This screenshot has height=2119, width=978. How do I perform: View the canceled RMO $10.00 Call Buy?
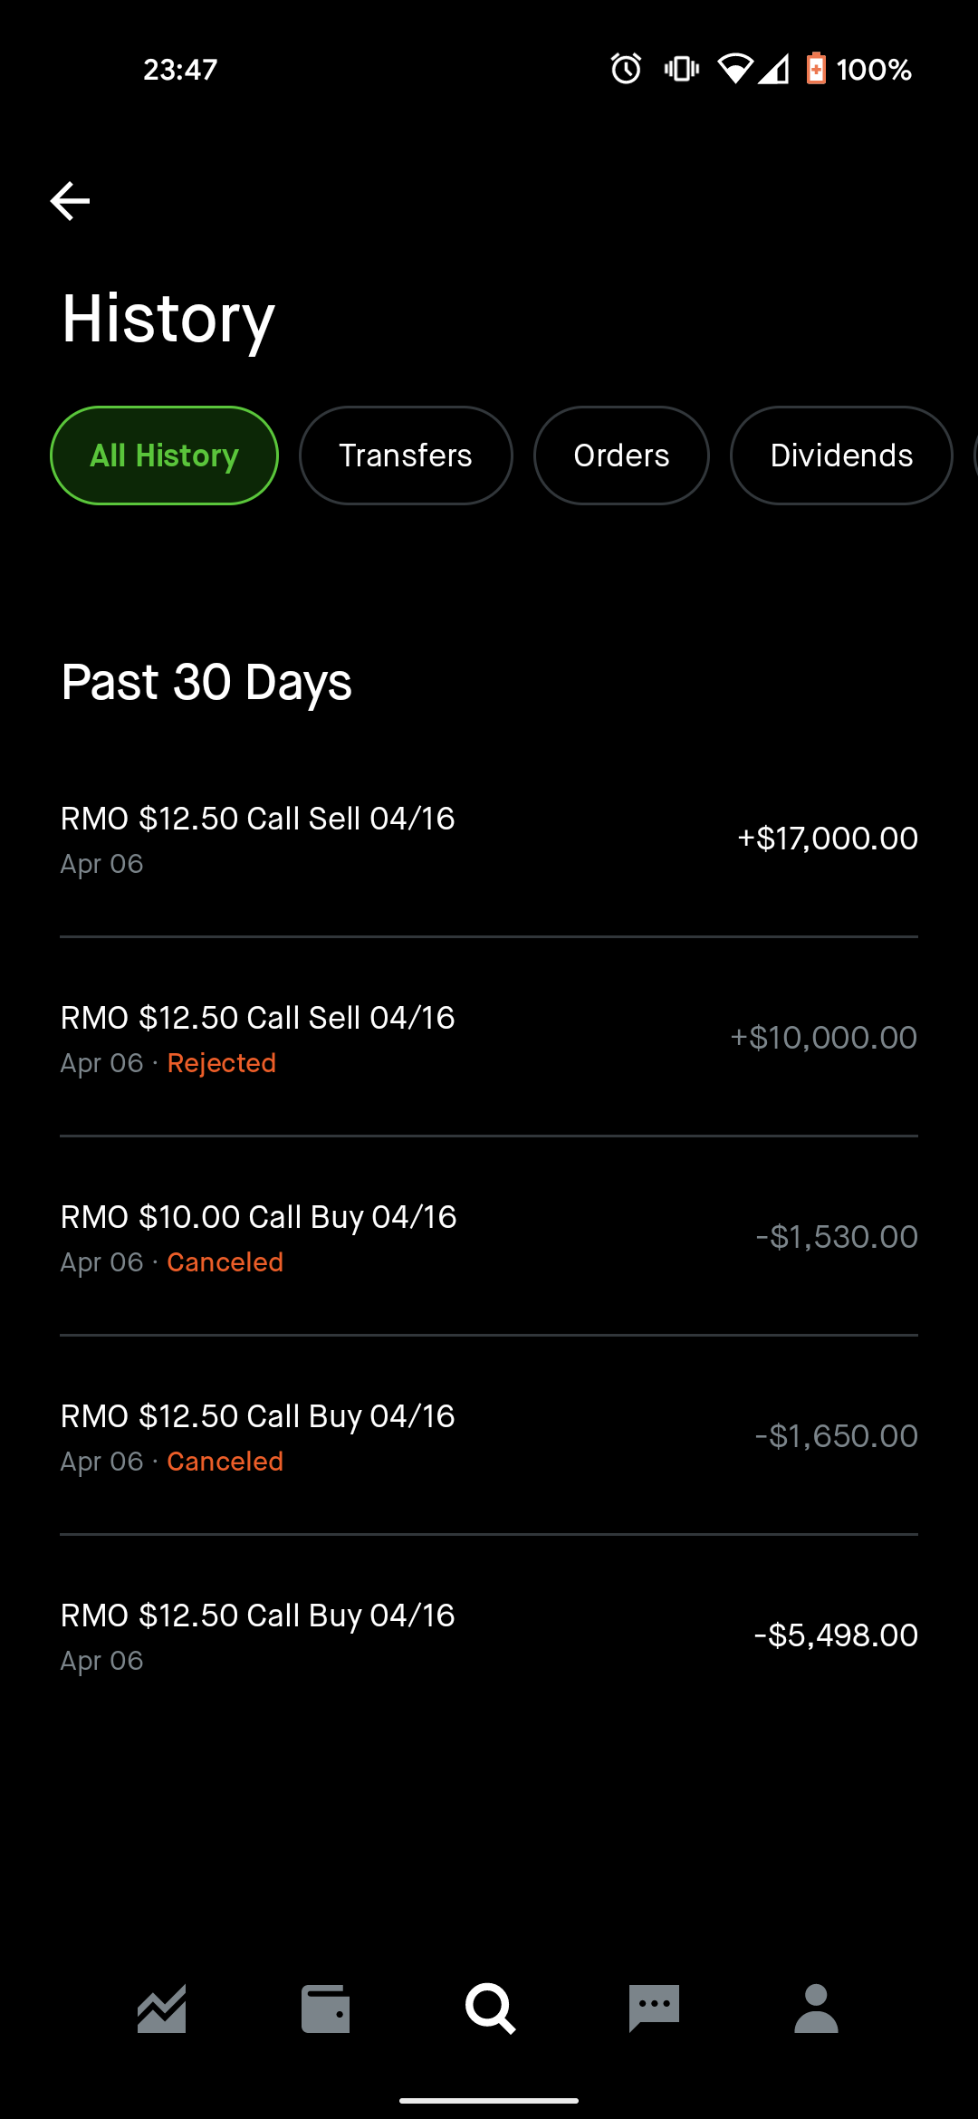pos(489,1237)
